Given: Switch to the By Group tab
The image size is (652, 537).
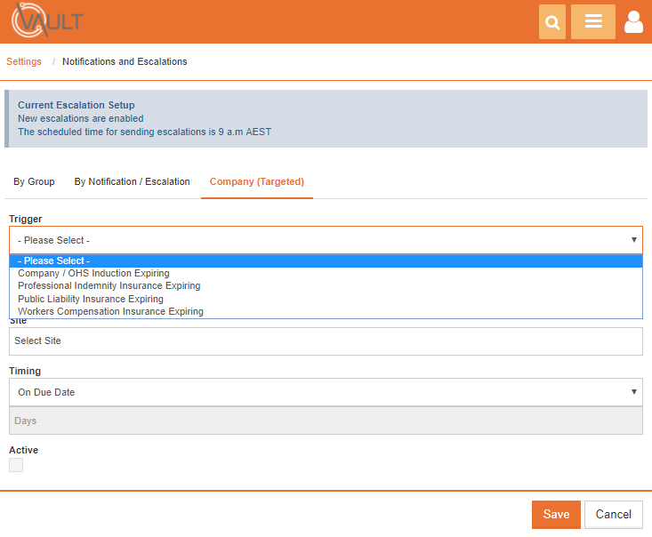Looking at the screenshot, I should coord(34,181).
